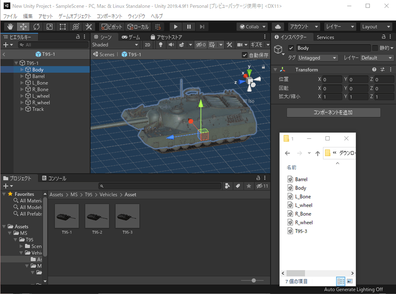Switch to the Asset Store tab
This screenshot has height=294, width=396.
coord(166,37)
